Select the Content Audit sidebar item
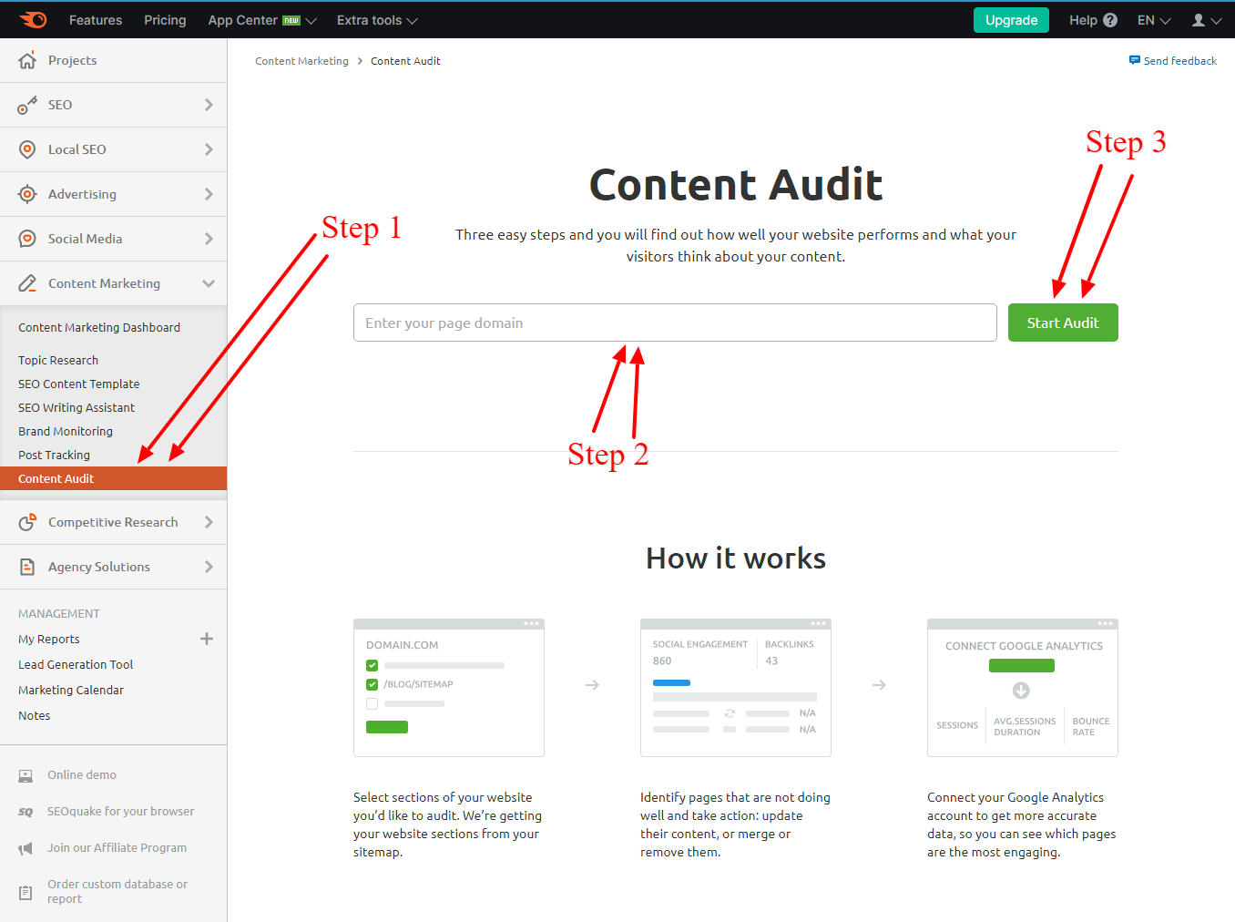1235x922 pixels. coord(113,478)
